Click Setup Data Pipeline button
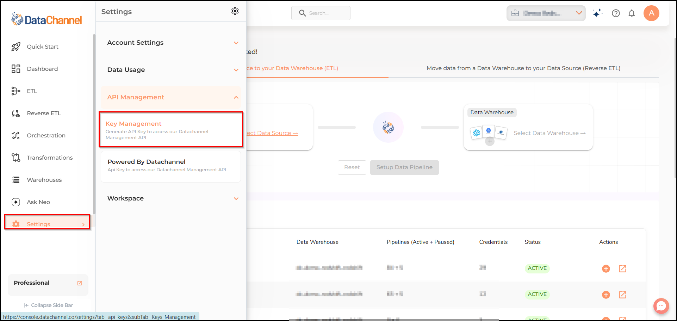Image resolution: width=677 pixels, height=321 pixels. point(404,167)
